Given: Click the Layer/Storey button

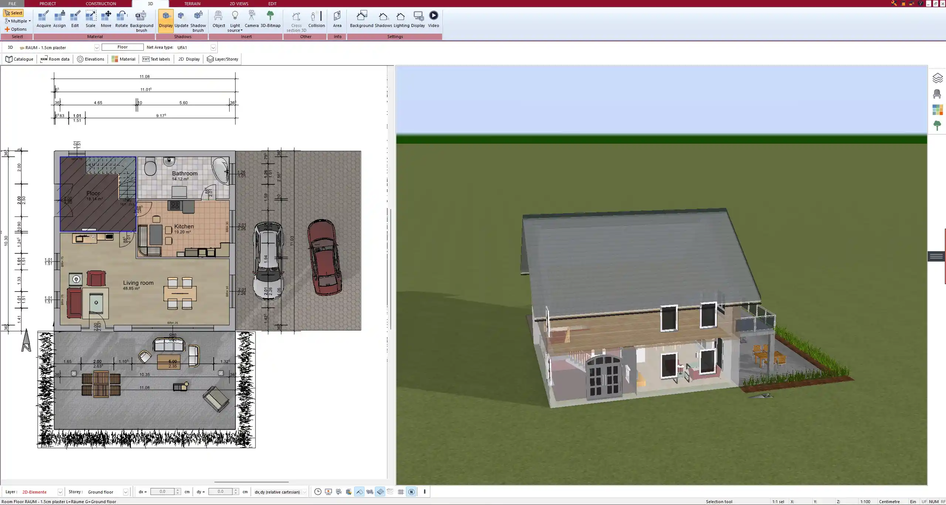Looking at the screenshot, I should coord(223,59).
